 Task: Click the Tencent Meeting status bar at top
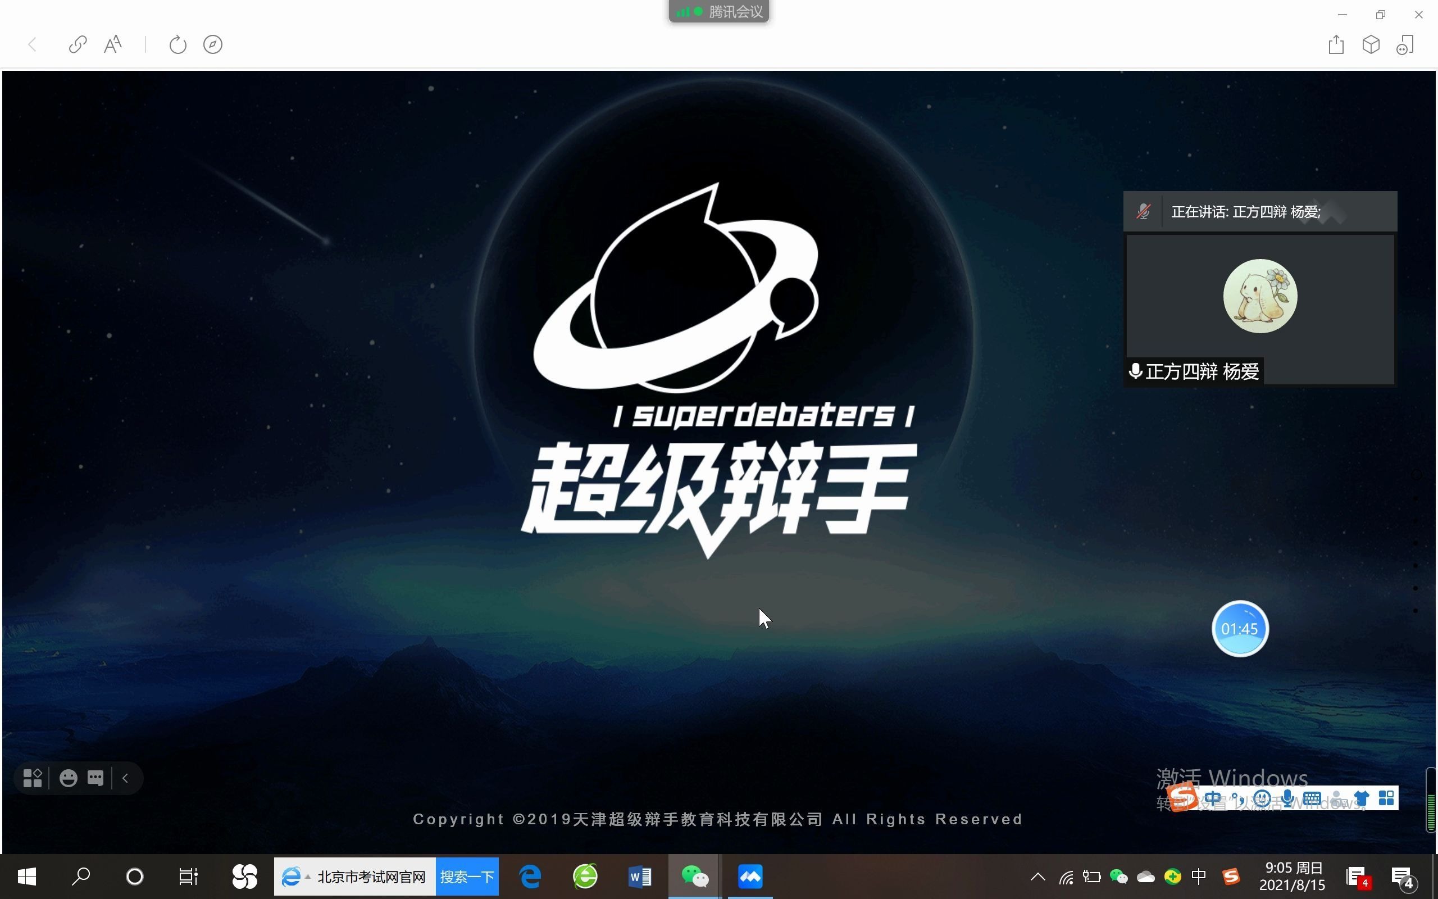click(x=719, y=11)
